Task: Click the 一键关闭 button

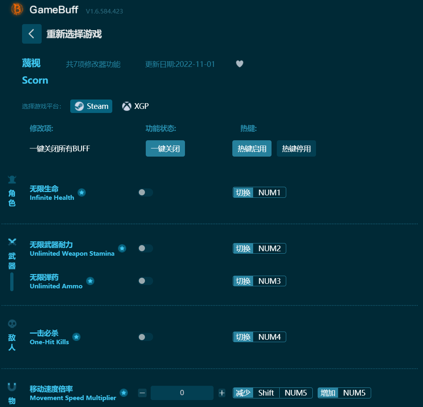Action: (x=165, y=148)
